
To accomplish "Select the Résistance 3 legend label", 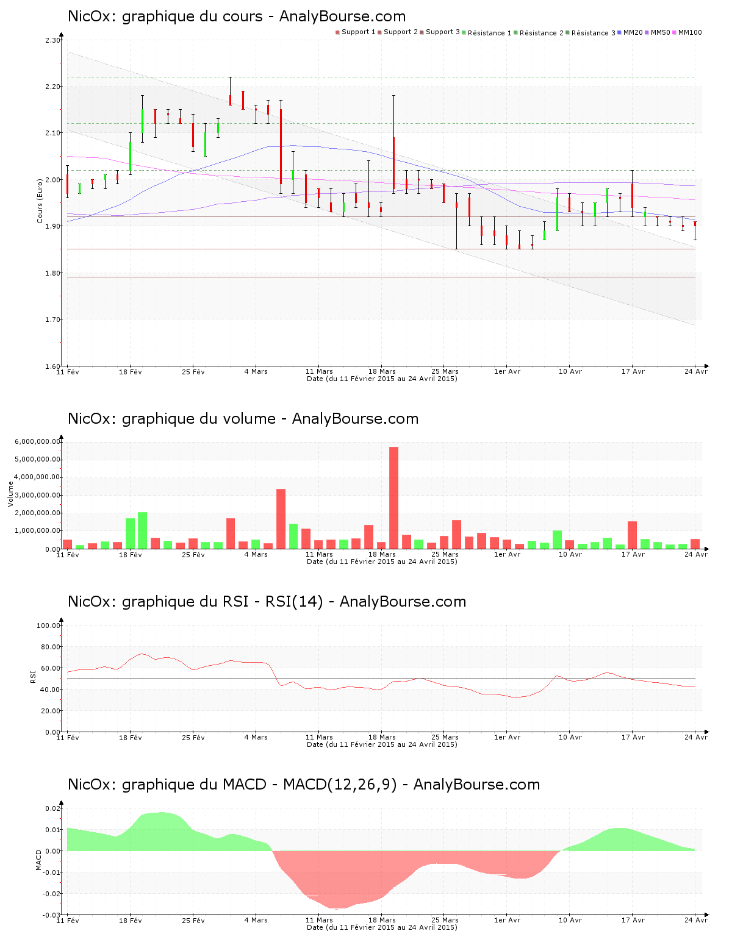I will coord(594,33).
